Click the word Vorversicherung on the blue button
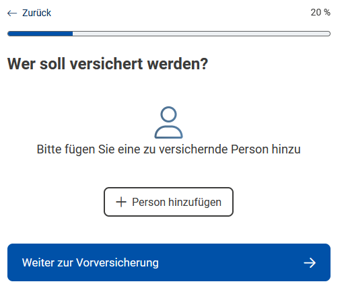 click(x=117, y=262)
